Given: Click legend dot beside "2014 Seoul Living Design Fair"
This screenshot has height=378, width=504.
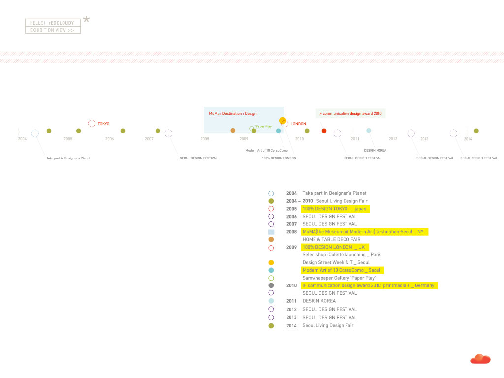Looking at the screenshot, I should point(271,326).
